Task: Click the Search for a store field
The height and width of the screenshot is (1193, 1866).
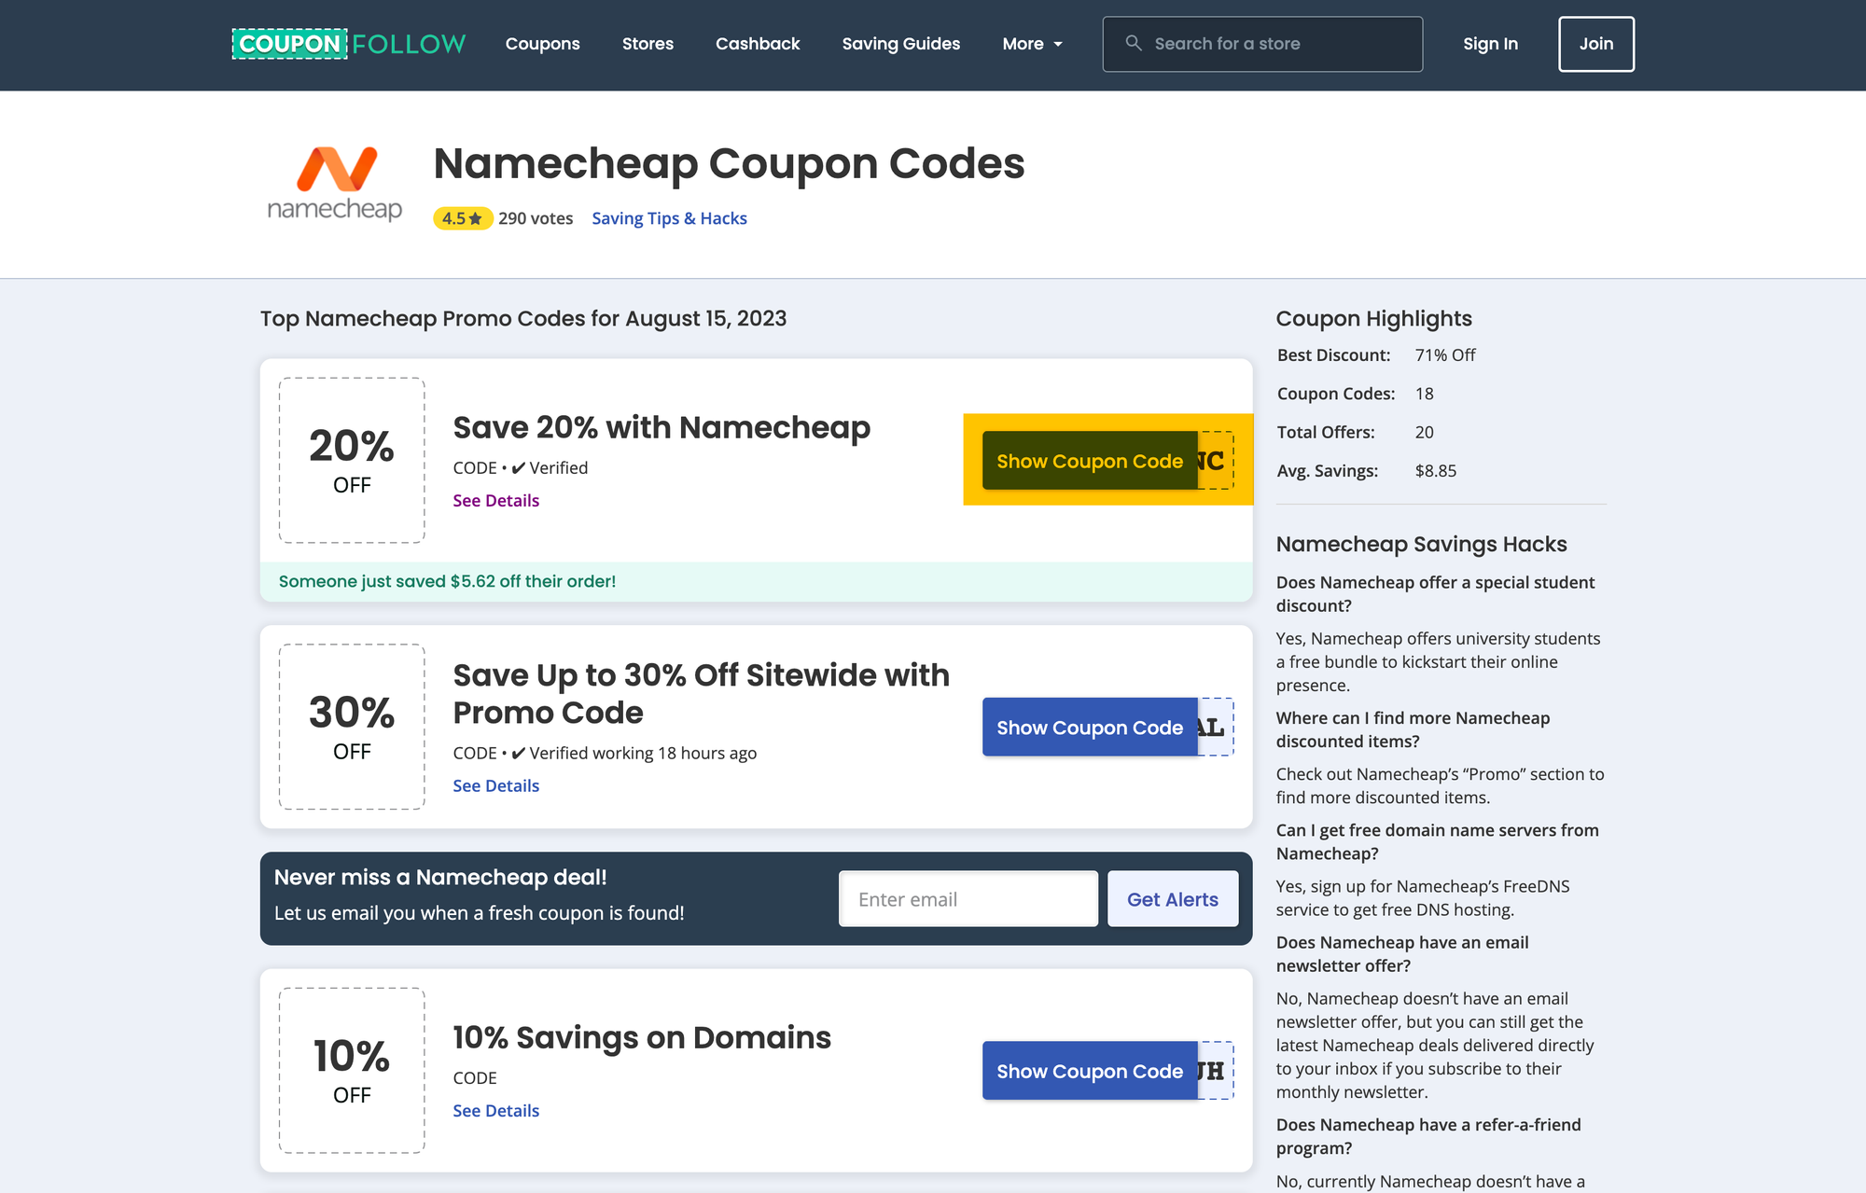Action: 1262,44
